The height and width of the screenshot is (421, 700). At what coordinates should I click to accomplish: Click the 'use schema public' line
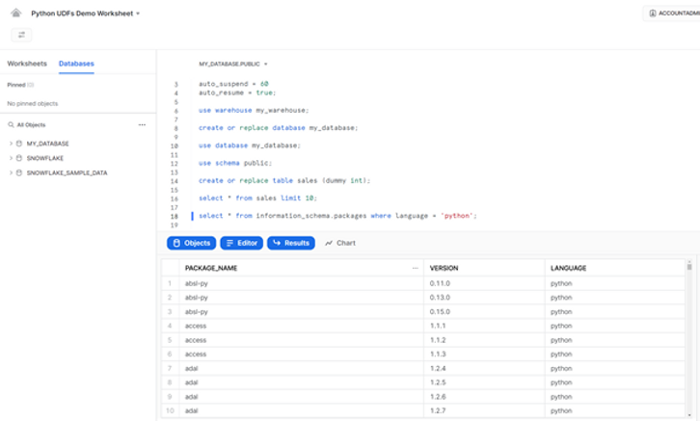pyautogui.click(x=235, y=163)
